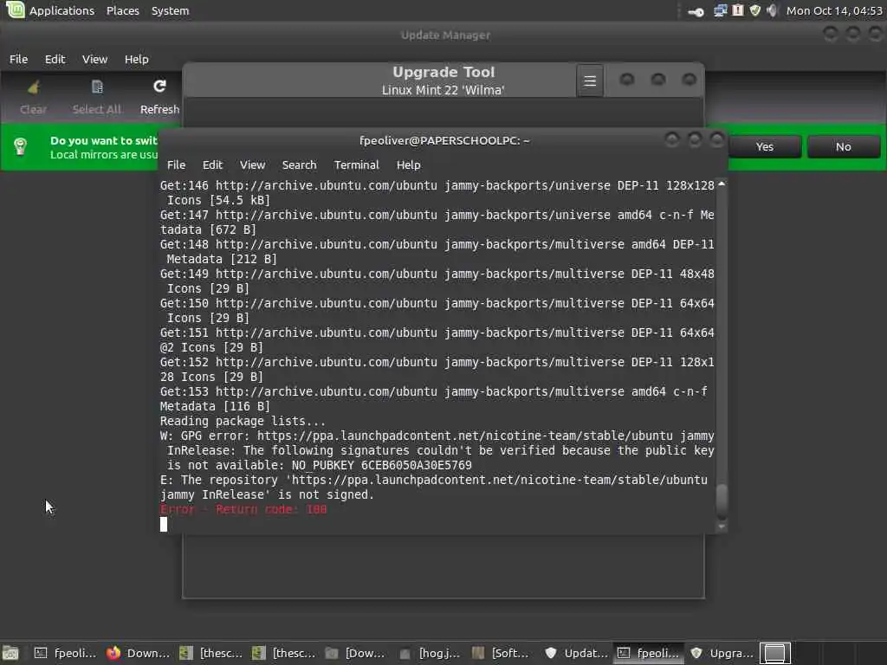Click the Refresh label in the Update Manager toolbar

point(159,110)
